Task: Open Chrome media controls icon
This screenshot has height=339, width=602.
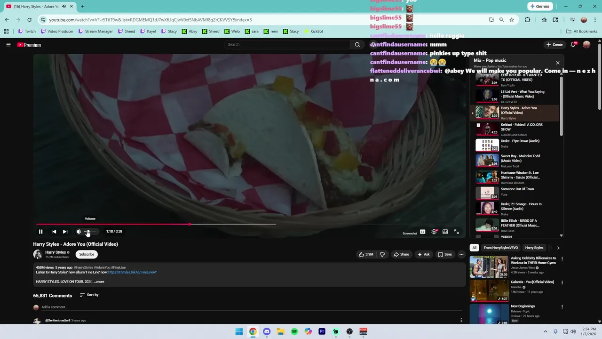Action: click(572, 20)
